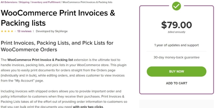Click the green checkmark badge icon

177,6
